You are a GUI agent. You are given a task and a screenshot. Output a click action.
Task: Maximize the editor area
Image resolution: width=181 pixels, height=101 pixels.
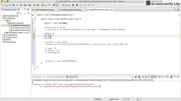[x=178, y=10]
